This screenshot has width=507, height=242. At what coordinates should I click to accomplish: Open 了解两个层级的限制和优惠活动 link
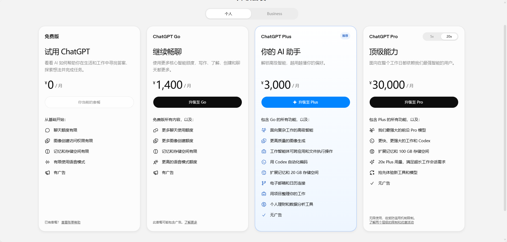(391, 222)
